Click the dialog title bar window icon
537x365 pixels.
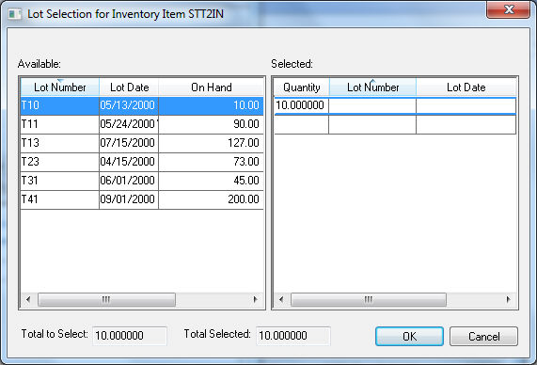14,14
